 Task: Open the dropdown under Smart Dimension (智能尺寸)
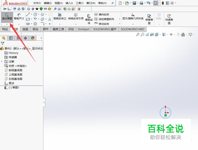[x=19, y=24]
